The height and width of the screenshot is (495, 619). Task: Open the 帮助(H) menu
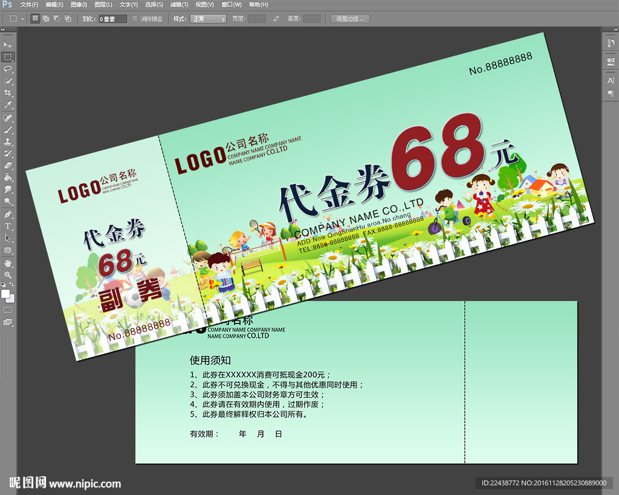pyautogui.click(x=258, y=5)
